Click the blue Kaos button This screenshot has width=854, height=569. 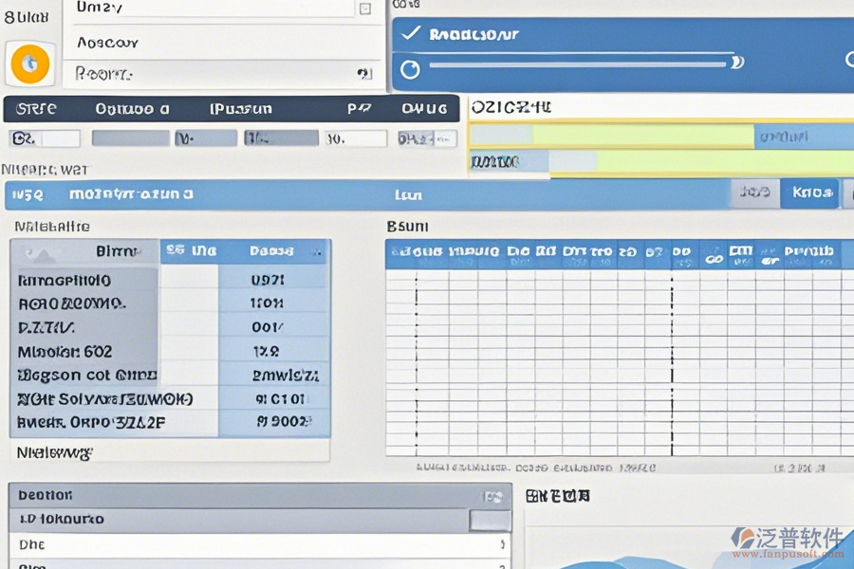click(809, 193)
